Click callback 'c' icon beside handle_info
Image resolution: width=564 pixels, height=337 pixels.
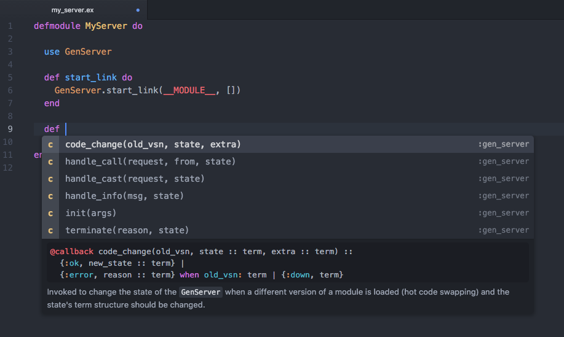(50, 196)
